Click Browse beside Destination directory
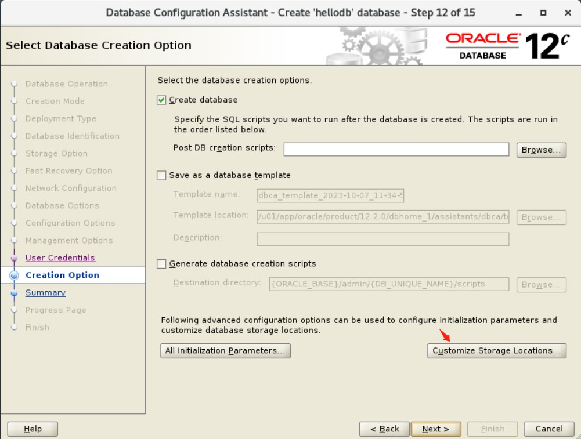The image size is (581, 439). click(542, 285)
